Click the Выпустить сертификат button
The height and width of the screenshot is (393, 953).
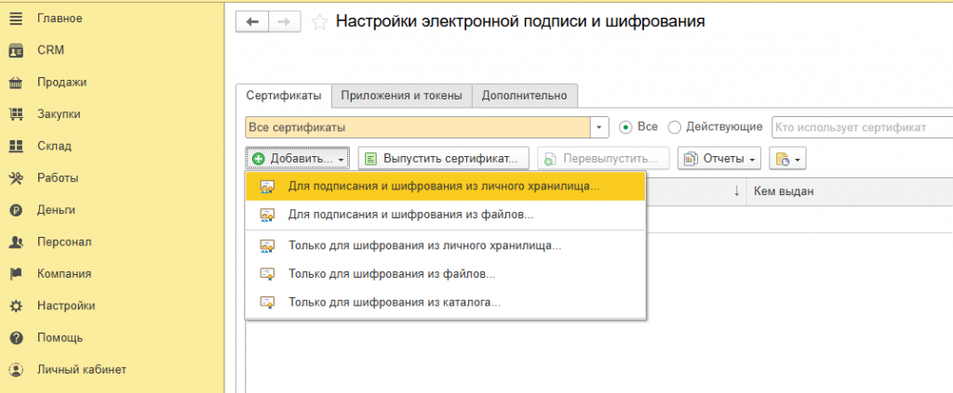pos(444,159)
